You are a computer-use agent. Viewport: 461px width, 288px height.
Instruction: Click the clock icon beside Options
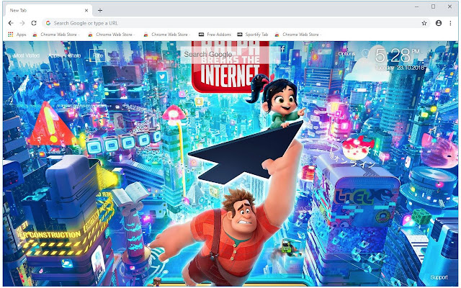pyautogui.click(x=365, y=53)
